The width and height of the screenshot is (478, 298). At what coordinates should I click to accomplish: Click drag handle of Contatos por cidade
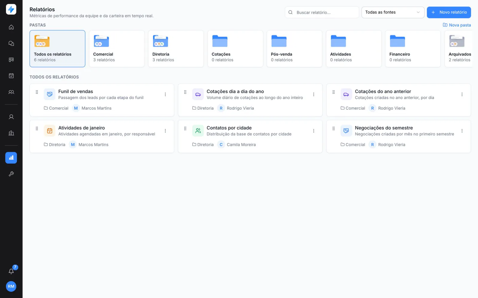(185, 128)
